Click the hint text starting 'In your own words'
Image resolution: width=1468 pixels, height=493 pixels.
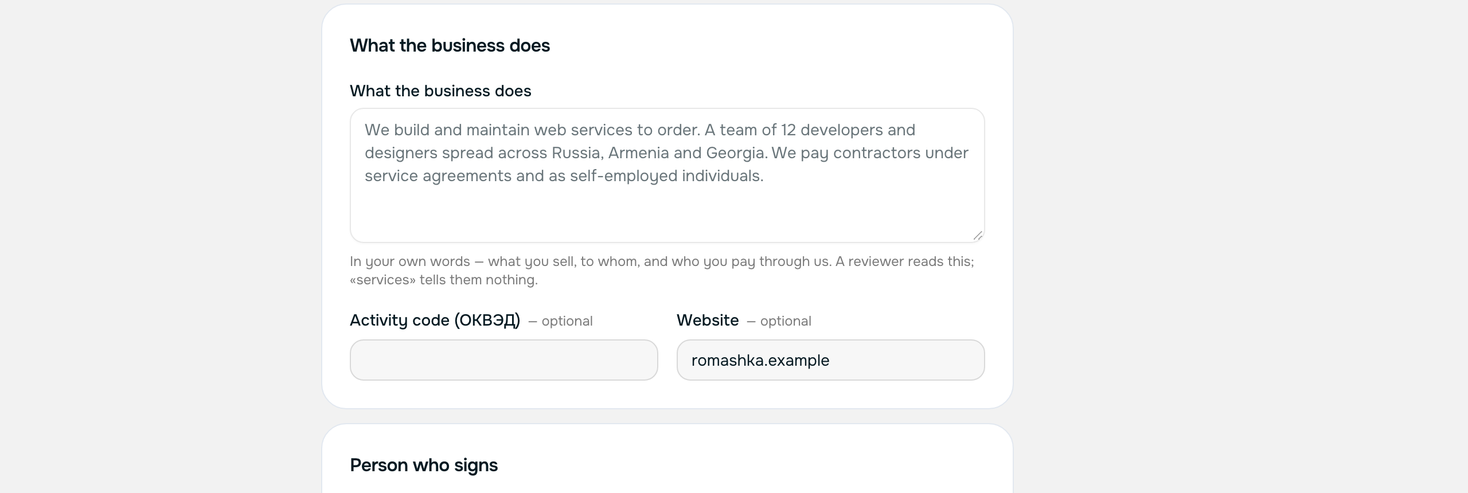click(x=662, y=271)
